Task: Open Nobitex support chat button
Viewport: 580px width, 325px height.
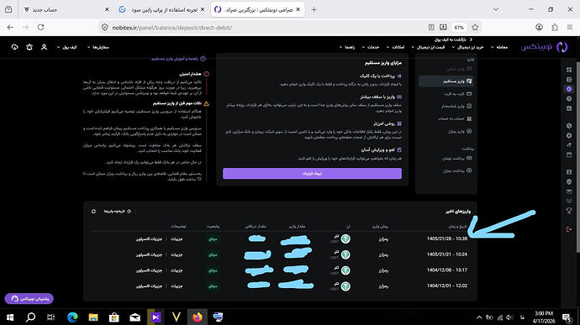Action: pyautogui.click(x=29, y=298)
